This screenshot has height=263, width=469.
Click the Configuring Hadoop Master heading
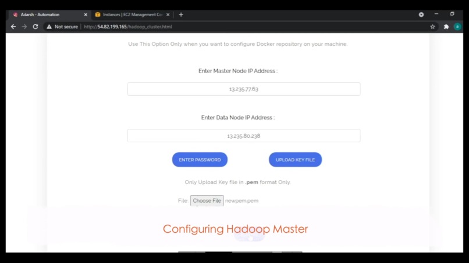(236, 229)
